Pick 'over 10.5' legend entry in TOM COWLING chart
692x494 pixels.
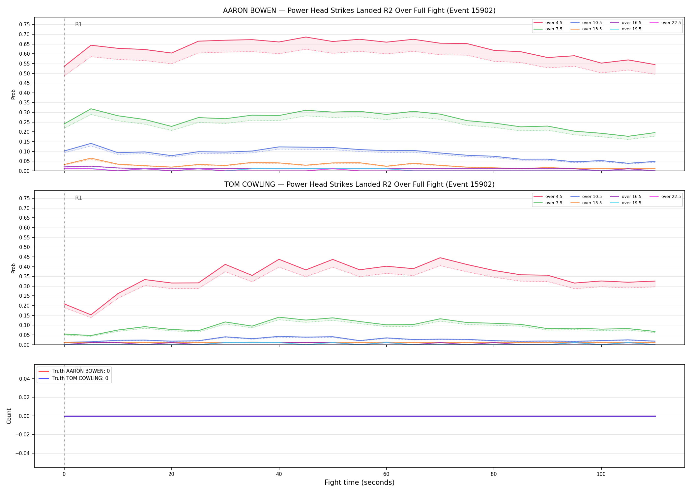click(586, 197)
